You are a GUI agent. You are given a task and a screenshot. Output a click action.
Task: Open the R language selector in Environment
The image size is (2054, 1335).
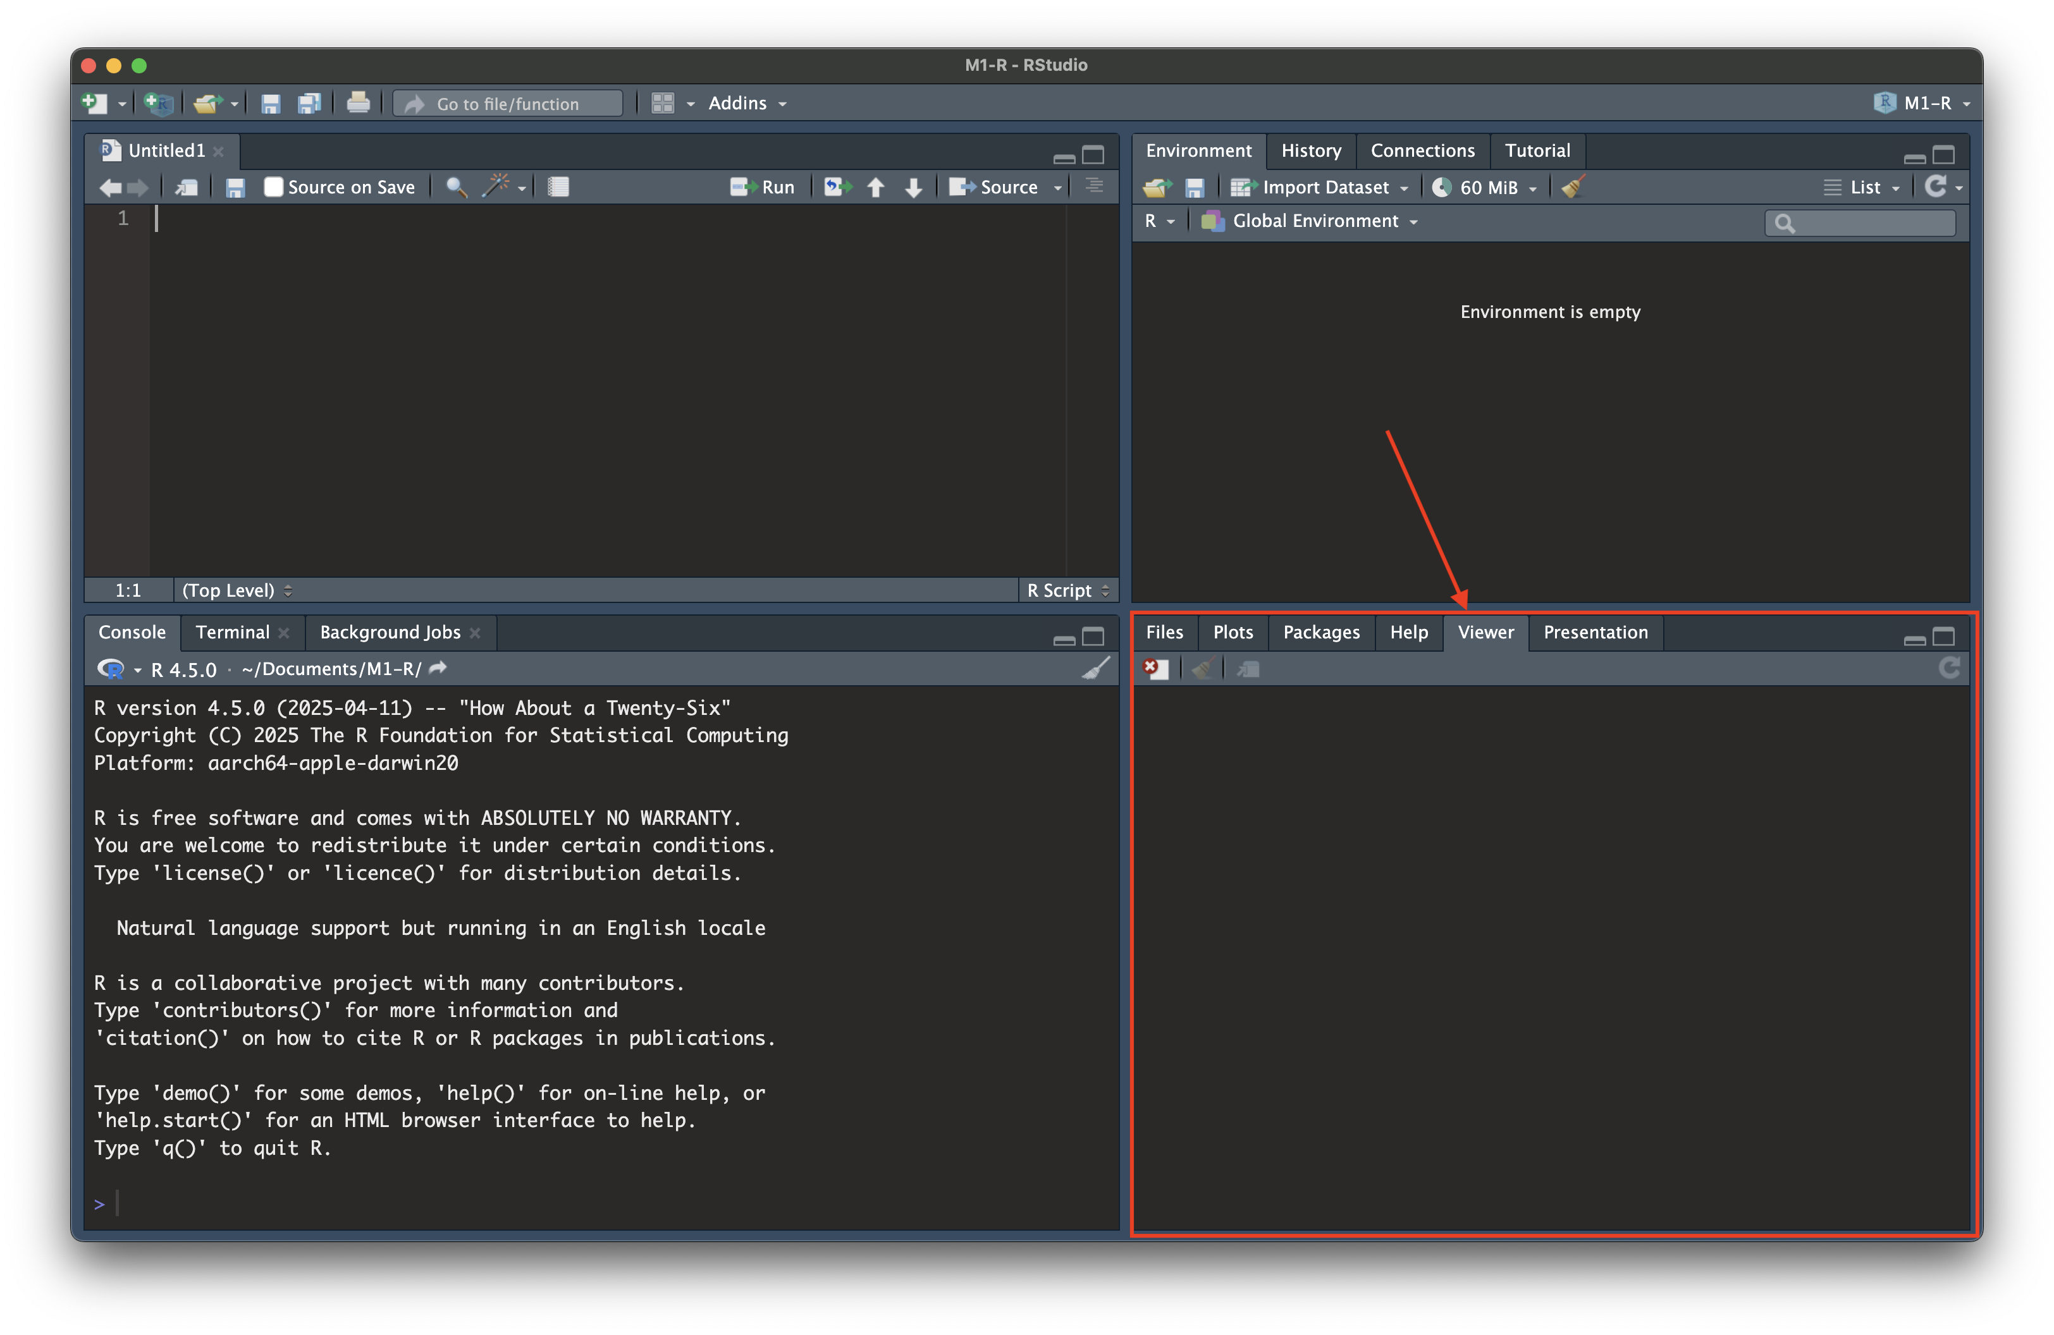pos(1159,221)
